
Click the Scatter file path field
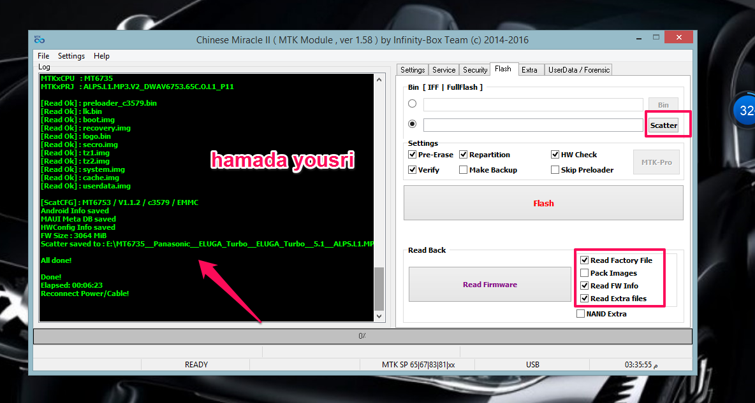click(x=533, y=125)
